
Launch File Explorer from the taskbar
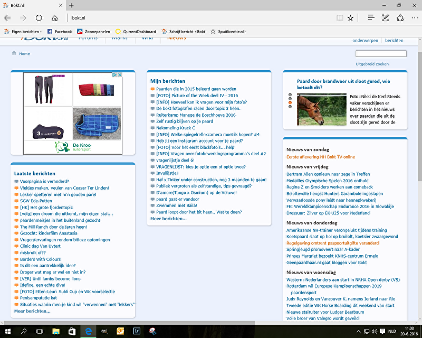56,331
